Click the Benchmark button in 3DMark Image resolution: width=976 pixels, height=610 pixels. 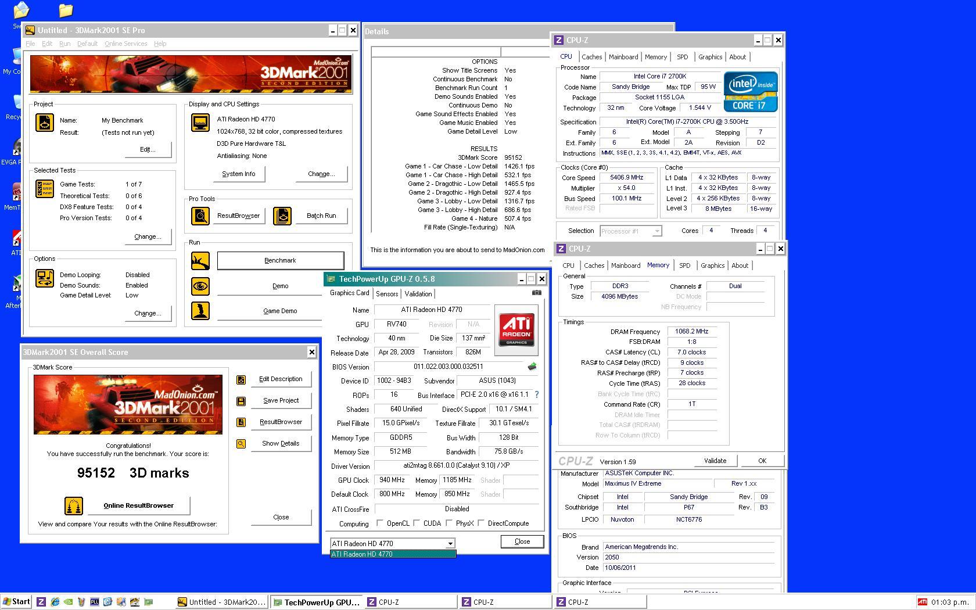pos(281,260)
